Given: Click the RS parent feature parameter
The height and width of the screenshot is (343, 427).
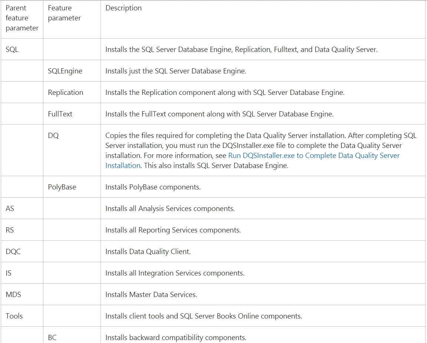Looking at the screenshot, I should click(x=10, y=230).
